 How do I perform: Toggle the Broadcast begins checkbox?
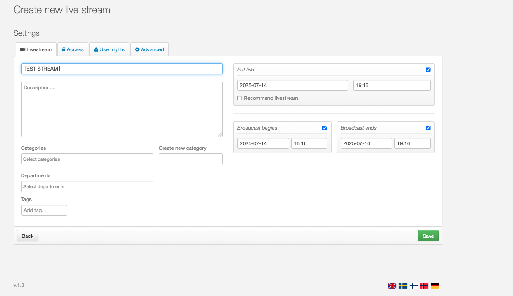pyautogui.click(x=325, y=128)
